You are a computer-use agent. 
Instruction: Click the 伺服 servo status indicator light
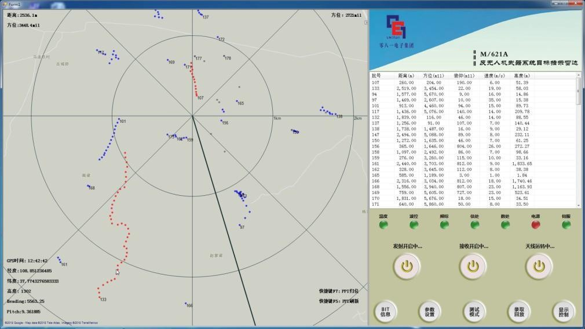[566, 225]
